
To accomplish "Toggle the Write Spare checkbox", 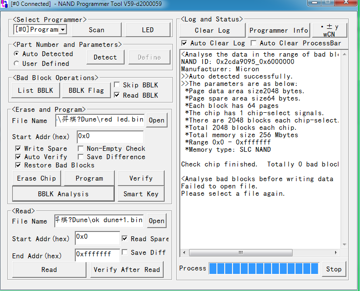I will [x=18, y=148].
